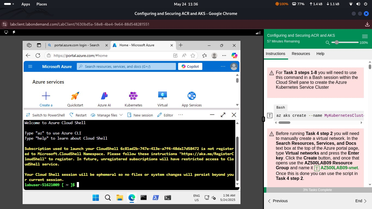Expand Cloud Shell to fullscreen
This screenshot has width=372, height=209.
click(x=223, y=115)
